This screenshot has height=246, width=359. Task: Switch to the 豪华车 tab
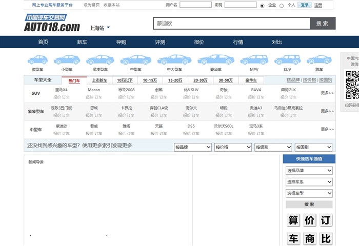pyautogui.click(x=251, y=80)
